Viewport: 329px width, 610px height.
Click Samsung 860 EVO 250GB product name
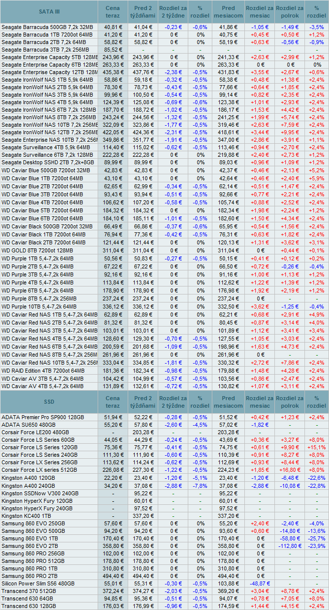coord(33,523)
